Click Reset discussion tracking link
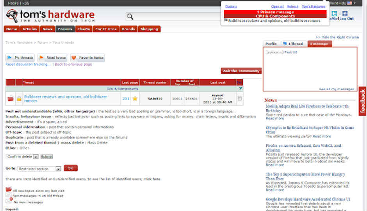 tap(28, 64)
